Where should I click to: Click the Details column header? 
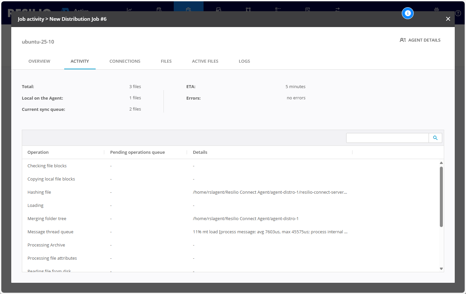pyautogui.click(x=200, y=152)
